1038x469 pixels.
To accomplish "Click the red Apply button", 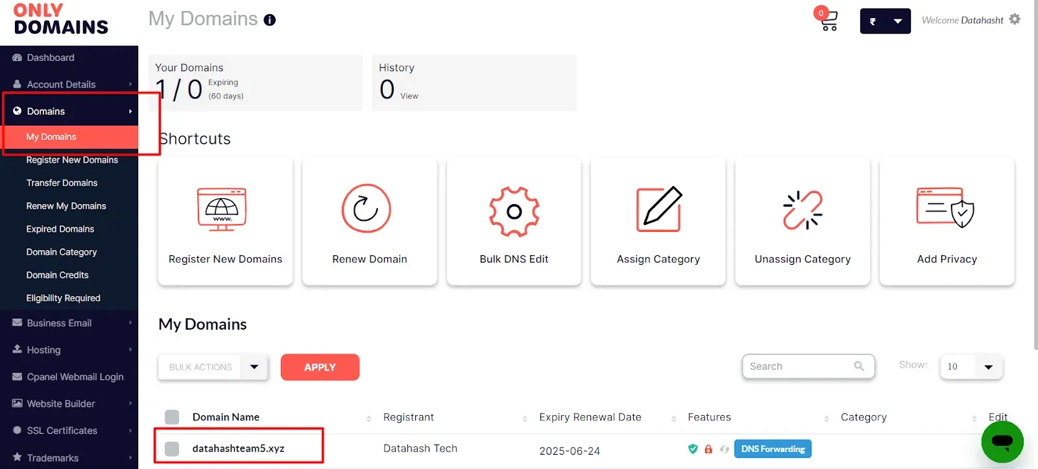I will click(x=320, y=367).
